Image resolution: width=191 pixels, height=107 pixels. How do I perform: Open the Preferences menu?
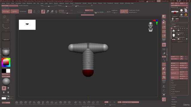pyautogui.click(x=78, y=3)
